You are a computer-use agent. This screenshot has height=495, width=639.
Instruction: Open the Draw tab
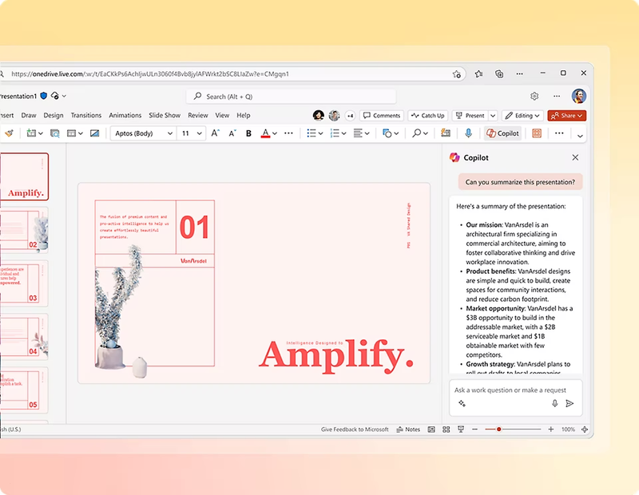(29, 115)
